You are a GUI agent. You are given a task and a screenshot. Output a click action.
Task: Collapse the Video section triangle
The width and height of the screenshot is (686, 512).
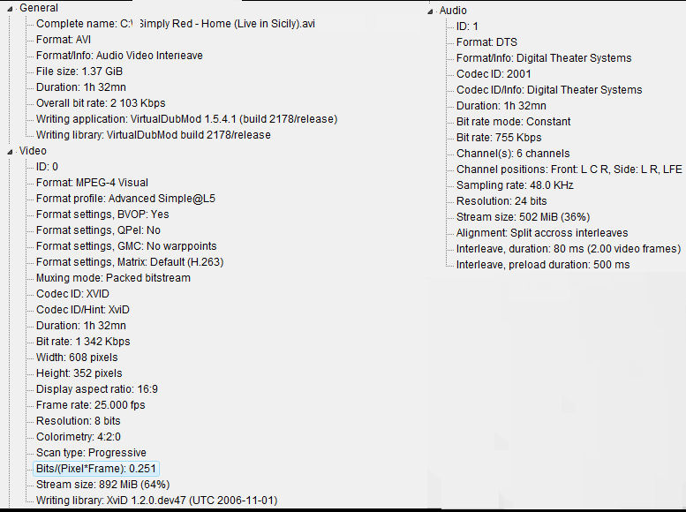[x=10, y=152]
